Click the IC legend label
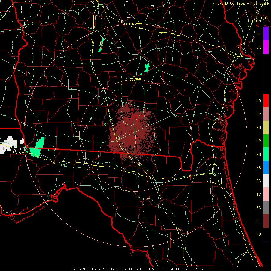 [258, 195]
